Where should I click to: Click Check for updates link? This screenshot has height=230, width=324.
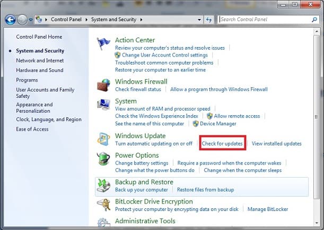pos(222,143)
